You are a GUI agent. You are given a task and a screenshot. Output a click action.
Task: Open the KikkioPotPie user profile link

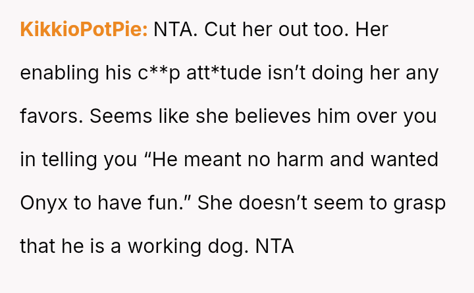pos(84,30)
